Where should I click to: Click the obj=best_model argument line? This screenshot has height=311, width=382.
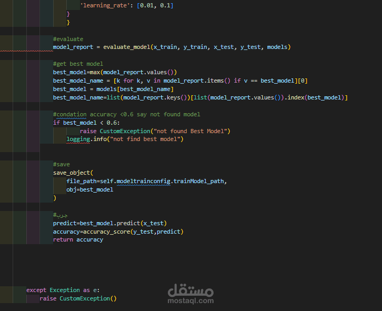pyautogui.click(x=89, y=189)
